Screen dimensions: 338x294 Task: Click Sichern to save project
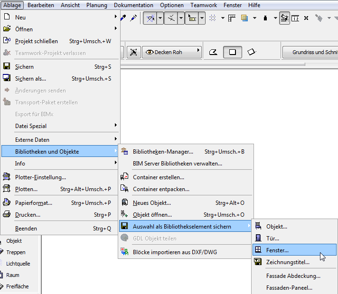[x=60, y=67]
